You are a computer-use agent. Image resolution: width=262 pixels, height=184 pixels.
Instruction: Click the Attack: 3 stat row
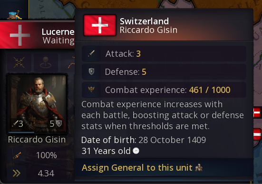[x=164, y=53]
